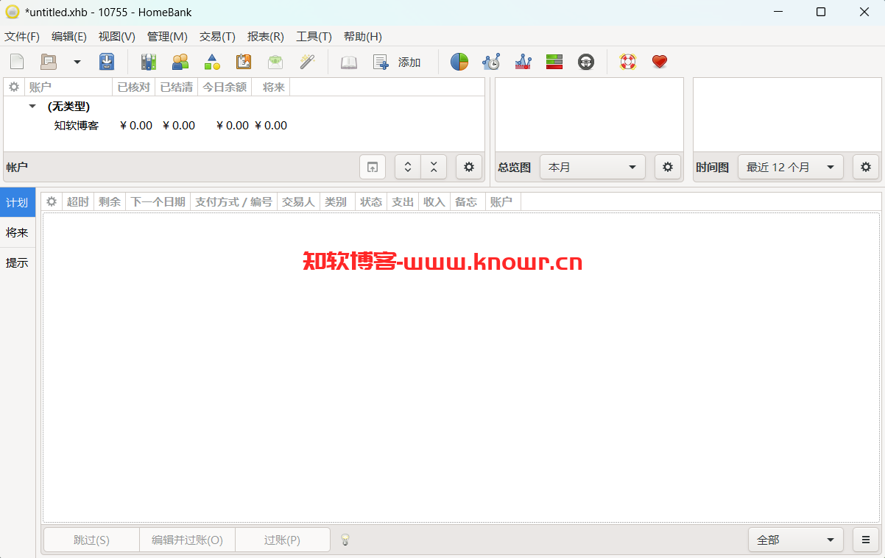Screen dimensions: 885x558
Task: Click the 将来 column header in accounts
Action: [271, 87]
